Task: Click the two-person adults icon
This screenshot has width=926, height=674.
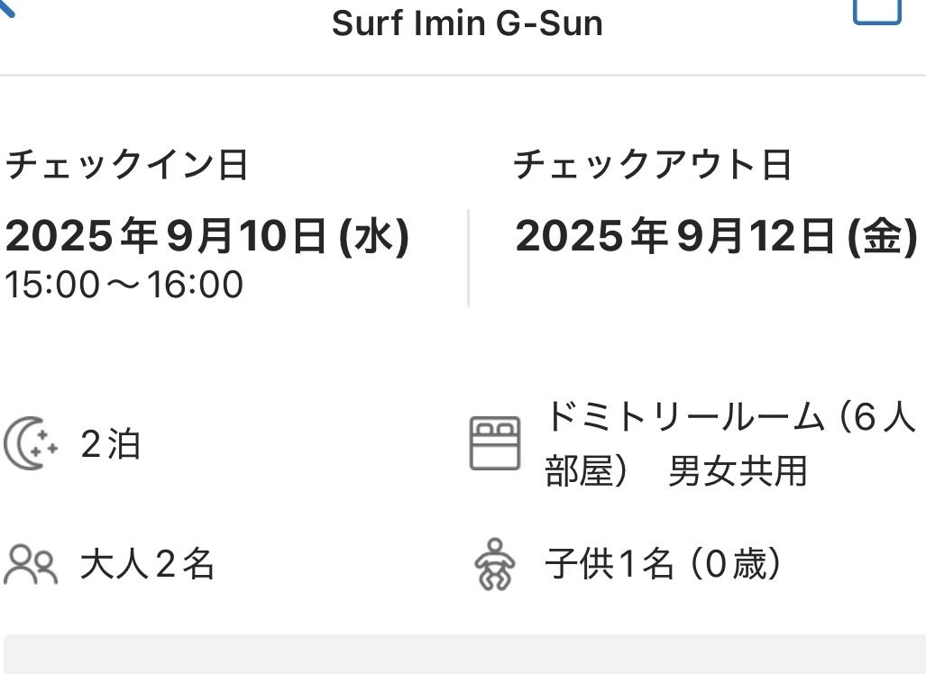Action: click(x=31, y=565)
